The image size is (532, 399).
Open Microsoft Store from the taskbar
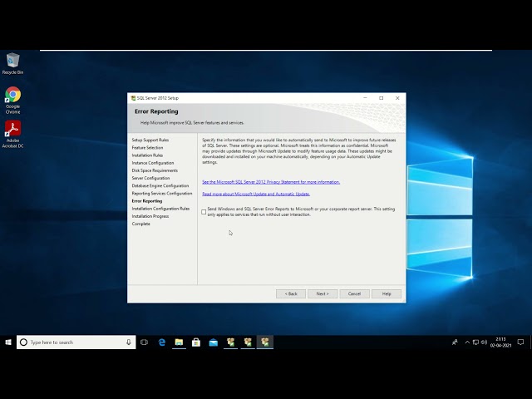pyautogui.click(x=196, y=342)
